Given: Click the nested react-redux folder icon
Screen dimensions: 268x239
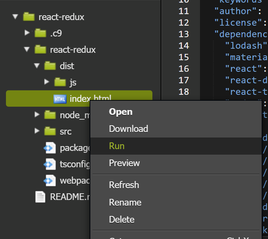Looking at the screenshot, I should click(41, 49).
